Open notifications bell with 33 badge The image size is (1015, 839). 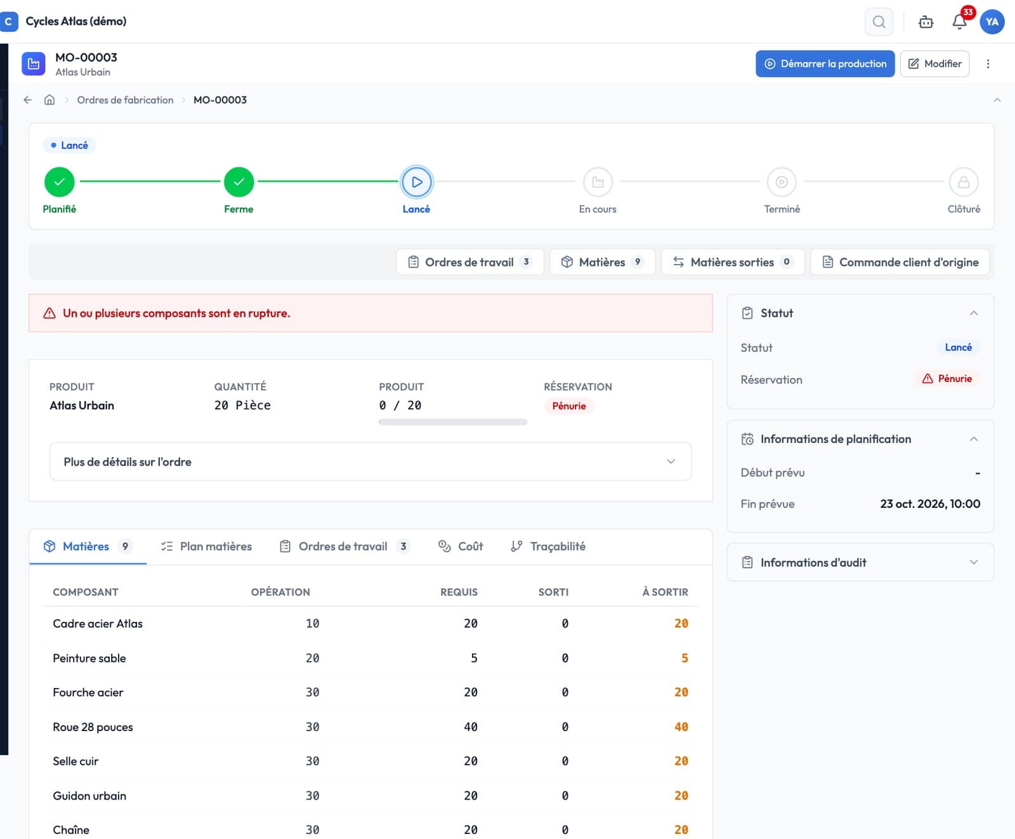coord(960,22)
